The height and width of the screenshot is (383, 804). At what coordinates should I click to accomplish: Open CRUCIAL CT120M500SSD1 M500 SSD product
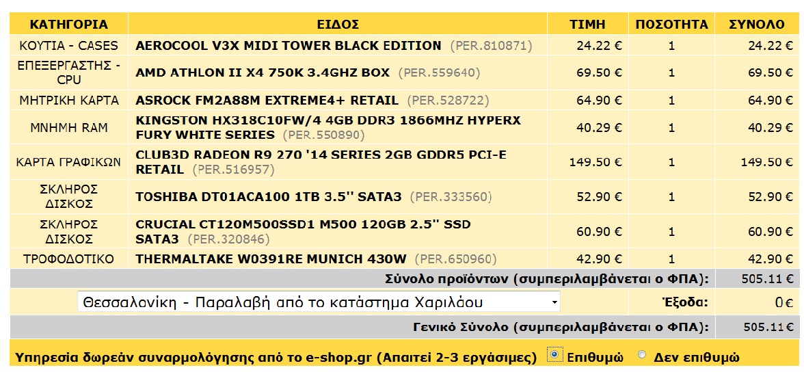click(x=303, y=231)
